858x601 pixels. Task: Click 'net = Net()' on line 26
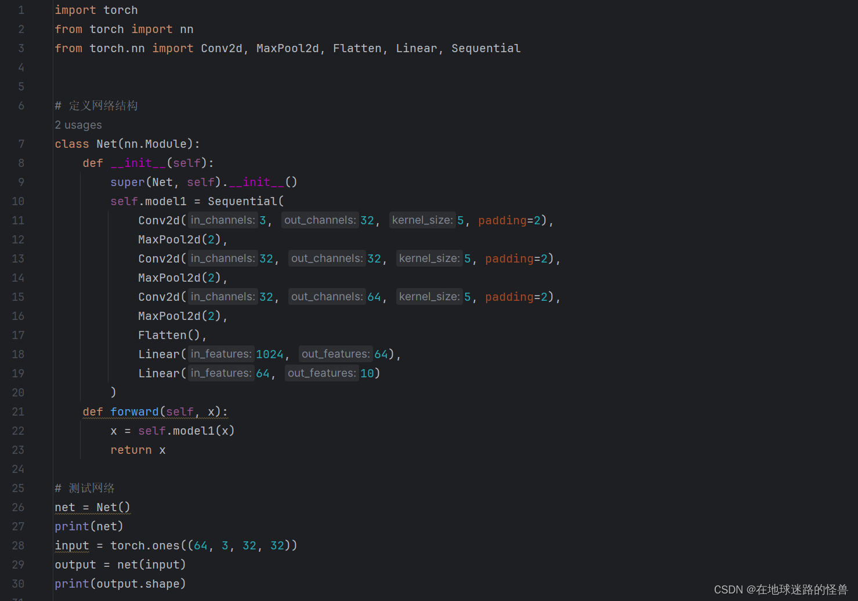[93, 507]
